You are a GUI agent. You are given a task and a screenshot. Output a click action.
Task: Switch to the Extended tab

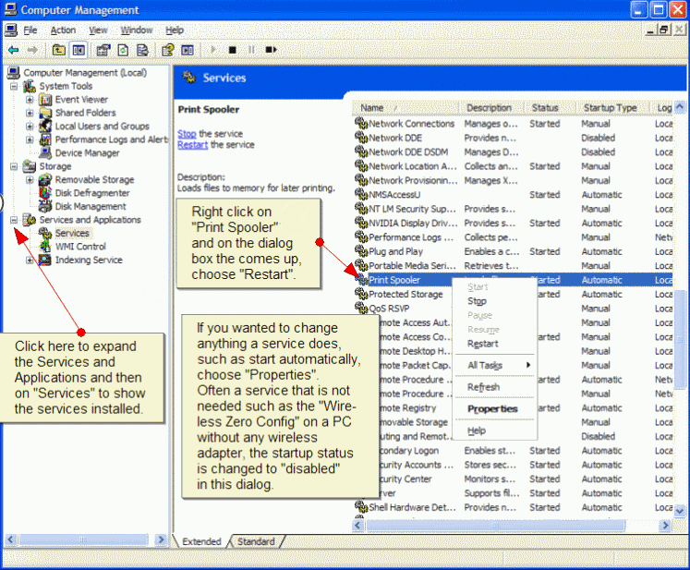201,541
